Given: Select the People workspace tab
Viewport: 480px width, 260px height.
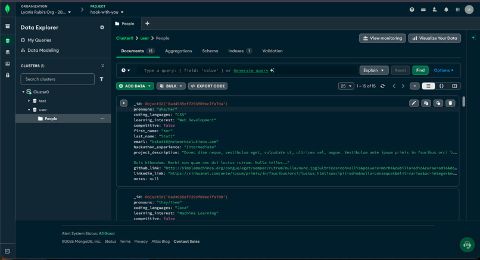Looking at the screenshot, I should click(x=125, y=24).
